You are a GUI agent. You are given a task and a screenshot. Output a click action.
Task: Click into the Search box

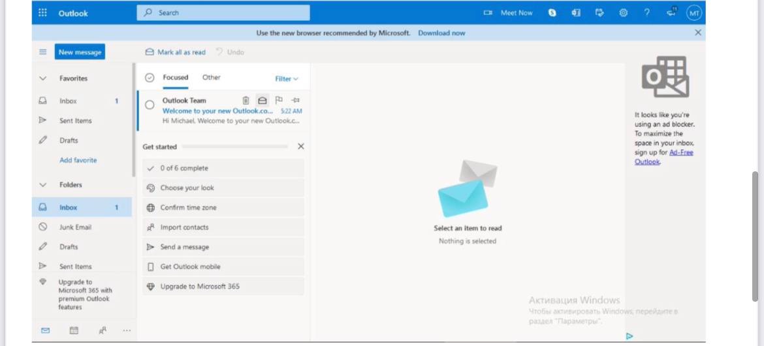tap(223, 13)
